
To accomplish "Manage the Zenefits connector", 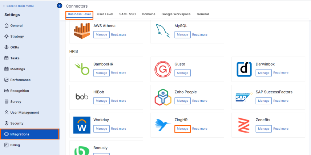I will coord(264,129).
